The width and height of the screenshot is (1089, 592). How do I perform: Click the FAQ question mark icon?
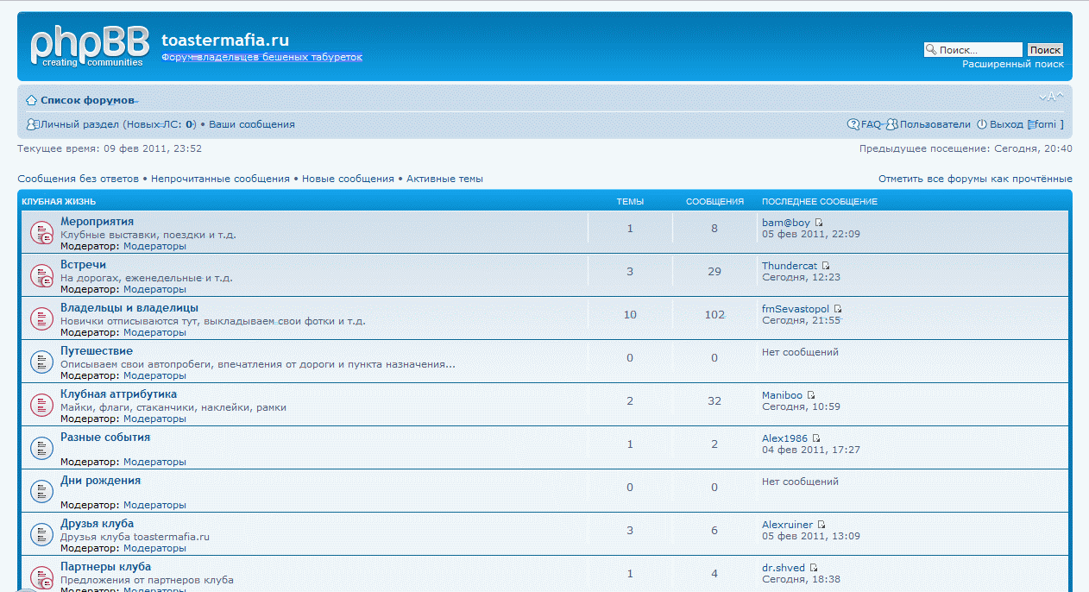(x=853, y=124)
